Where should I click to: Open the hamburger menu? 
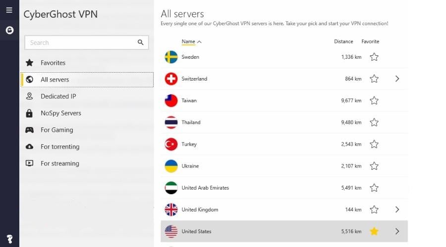coord(9,10)
